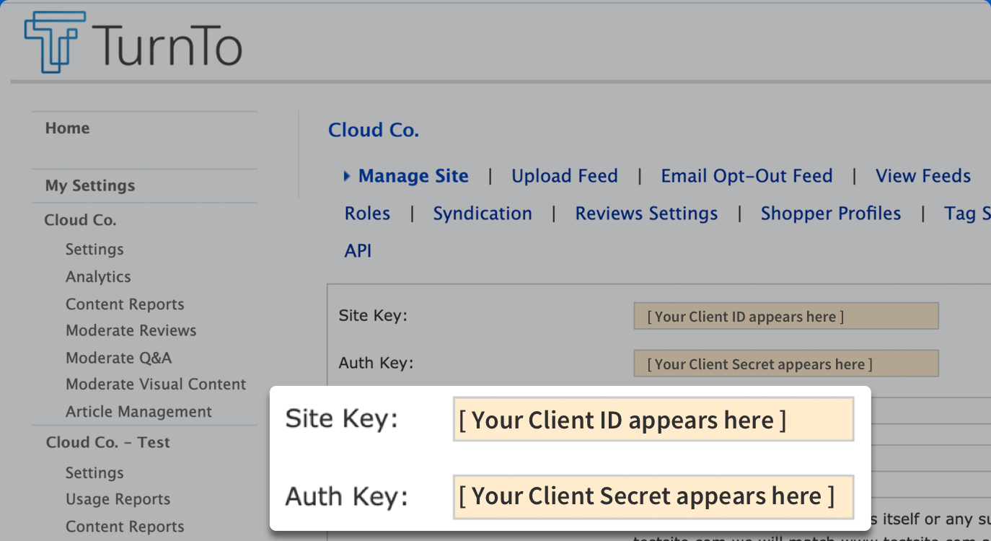Open the Upload Feed tab

tap(565, 176)
